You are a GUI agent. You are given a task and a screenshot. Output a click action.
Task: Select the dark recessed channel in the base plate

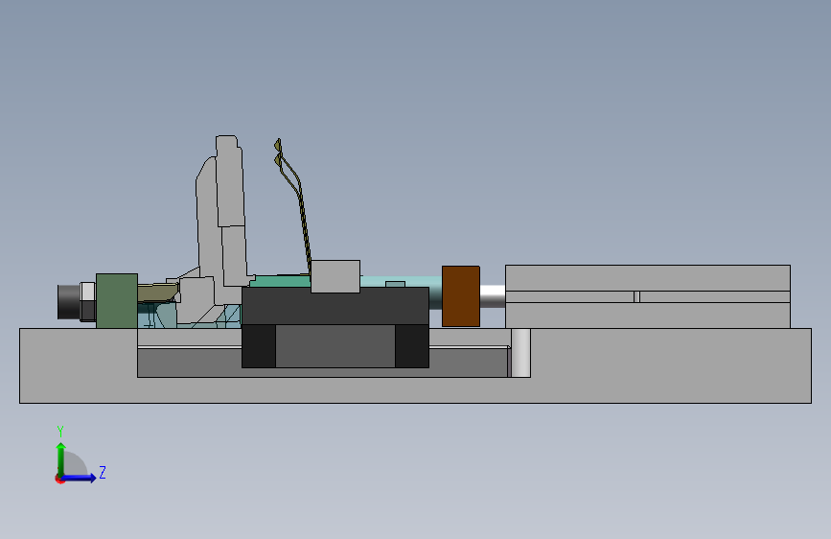[x=189, y=363]
